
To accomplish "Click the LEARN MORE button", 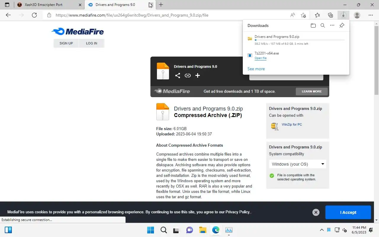I will click(311, 91).
